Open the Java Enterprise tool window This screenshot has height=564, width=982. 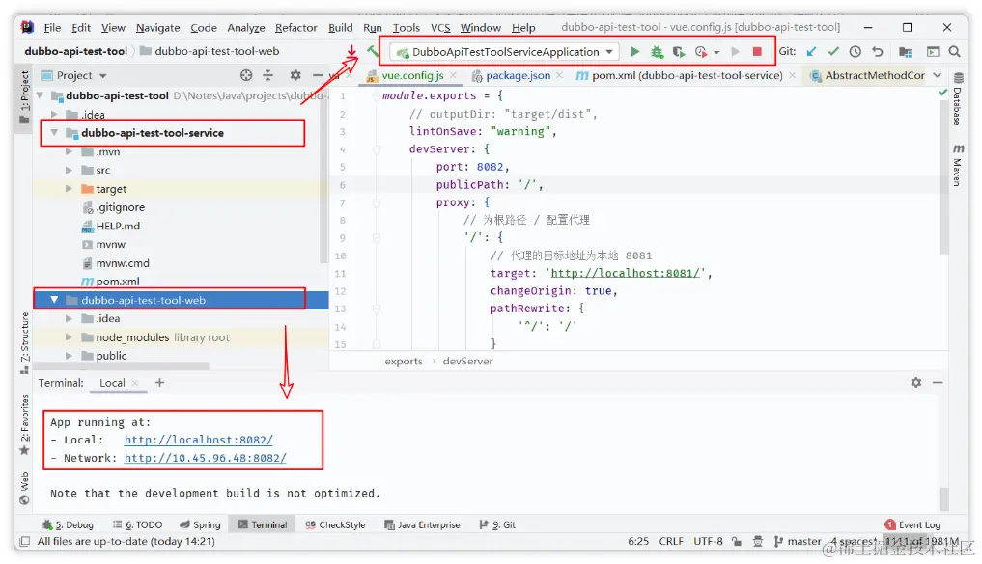pos(422,524)
